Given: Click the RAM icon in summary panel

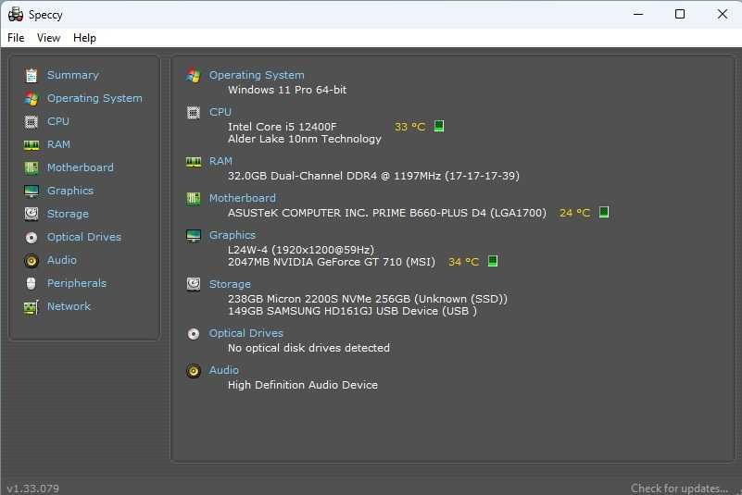Looking at the screenshot, I should [x=193, y=162].
